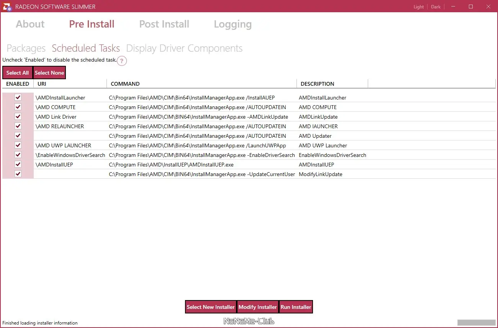Screen dimensions: 498x328
Task: Click the AMD UWP Launcher description
Action: point(323,145)
